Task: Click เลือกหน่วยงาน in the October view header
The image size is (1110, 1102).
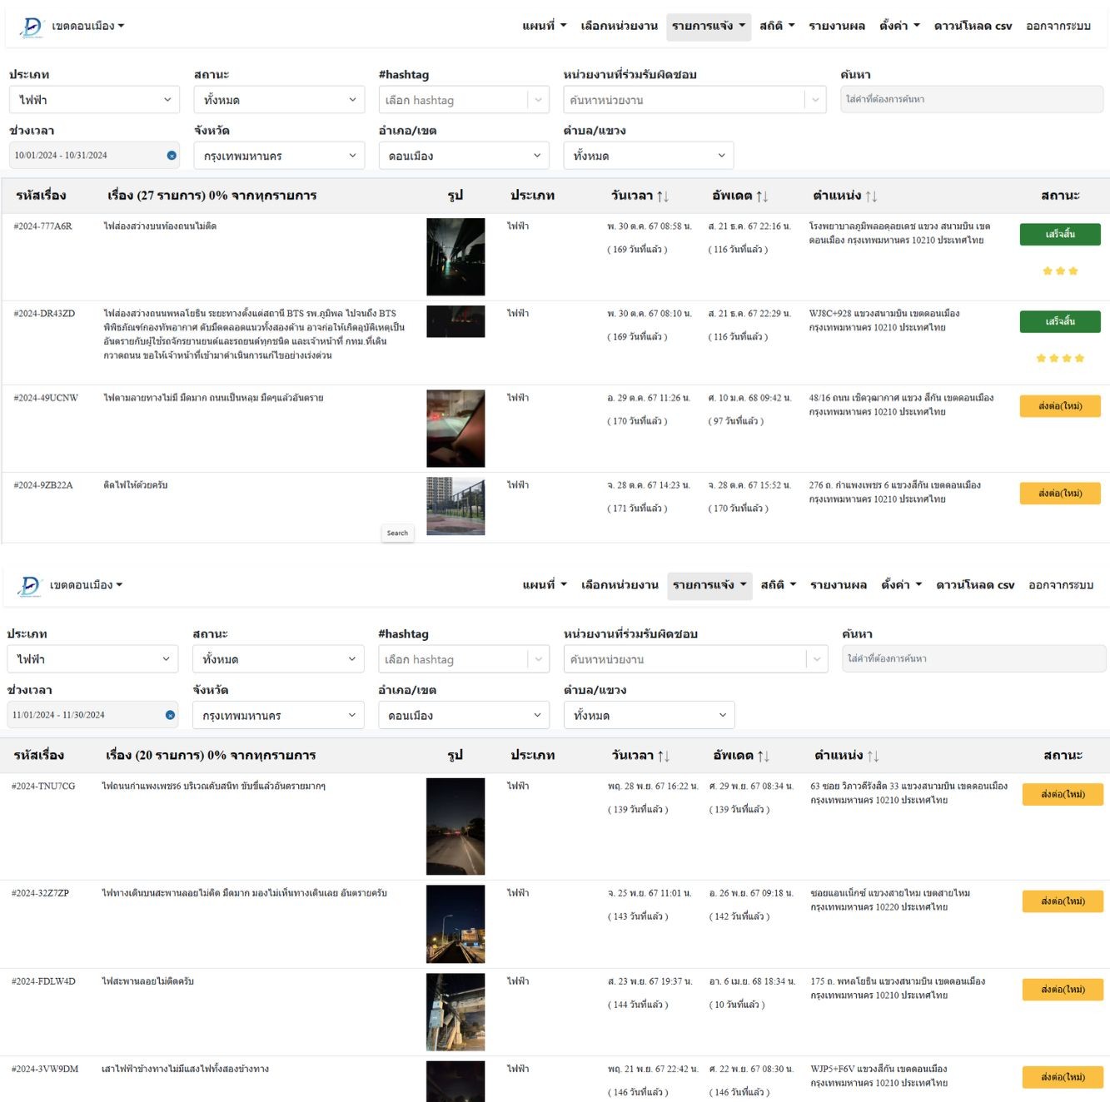Action: [620, 26]
